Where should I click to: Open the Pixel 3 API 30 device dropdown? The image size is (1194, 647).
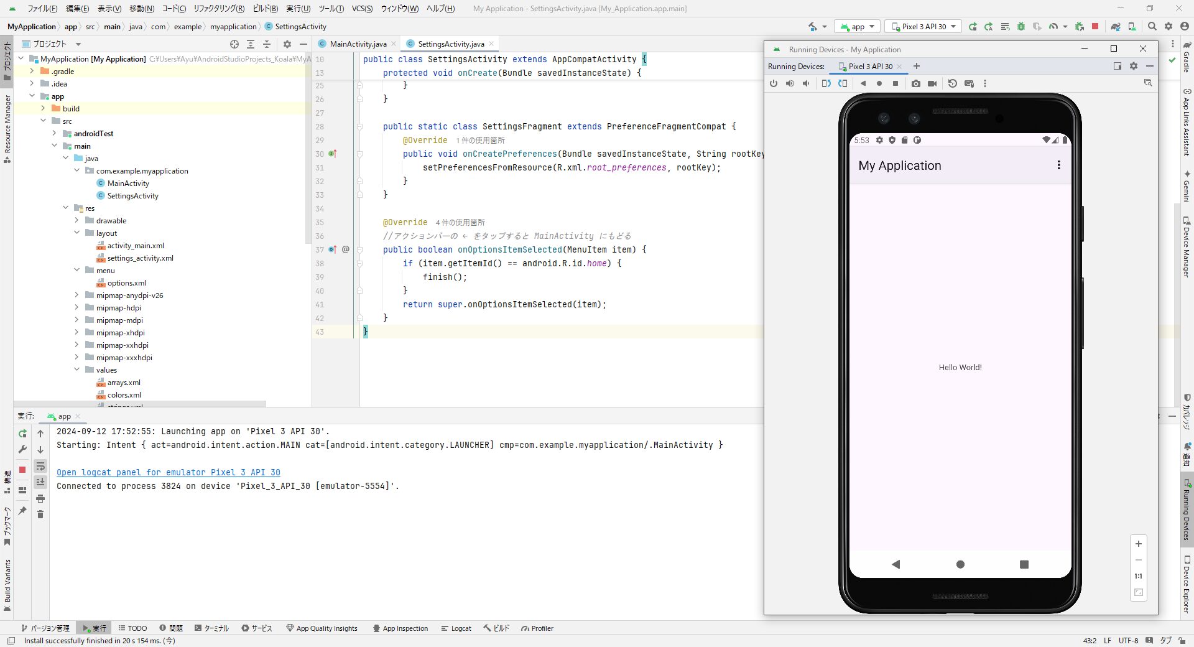923,27
